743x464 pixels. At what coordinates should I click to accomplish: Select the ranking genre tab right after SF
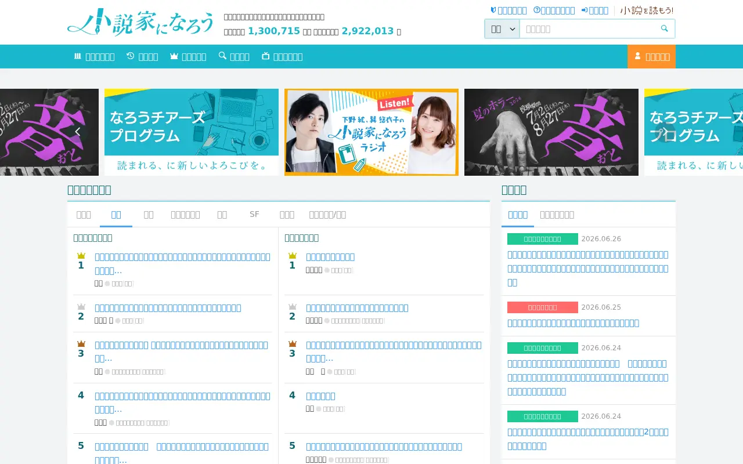[x=287, y=215]
